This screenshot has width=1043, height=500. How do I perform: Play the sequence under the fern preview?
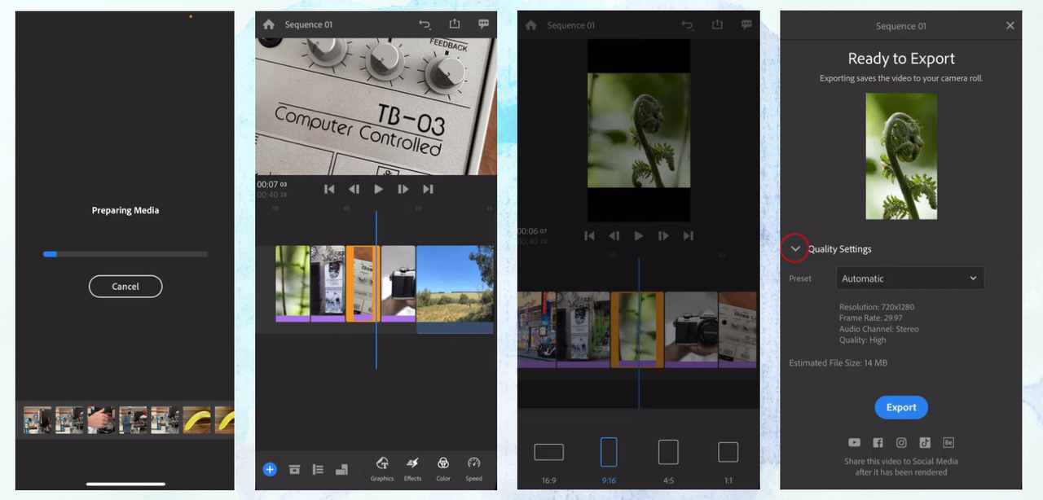point(639,236)
